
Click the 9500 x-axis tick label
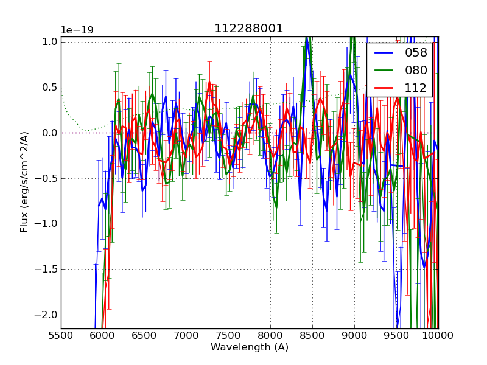tap(396, 335)
